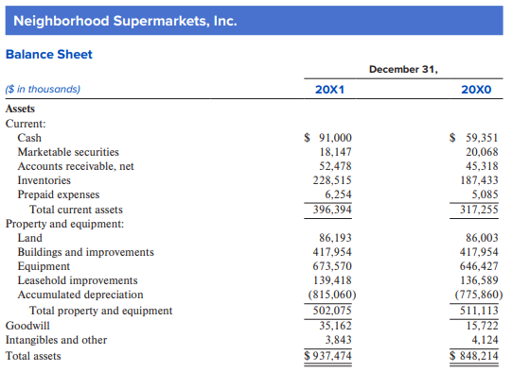Select the Balance Sheet heading
The width and height of the screenshot is (512, 371).
click(49, 54)
